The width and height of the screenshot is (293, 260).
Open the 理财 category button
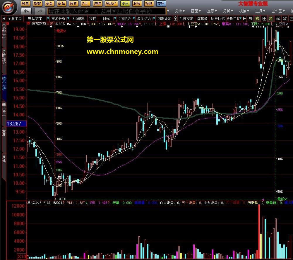(97, 3)
